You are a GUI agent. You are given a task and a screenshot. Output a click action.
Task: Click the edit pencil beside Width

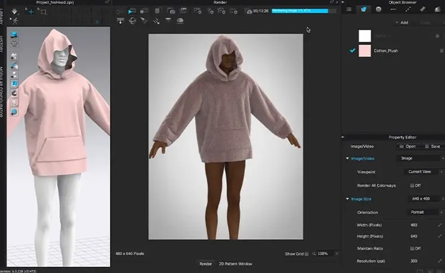coord(440,225)
